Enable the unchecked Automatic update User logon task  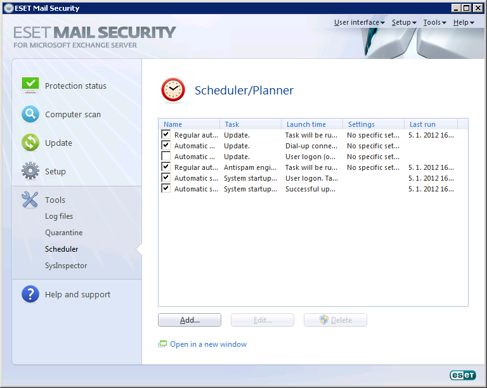click(x=166, y=156)
